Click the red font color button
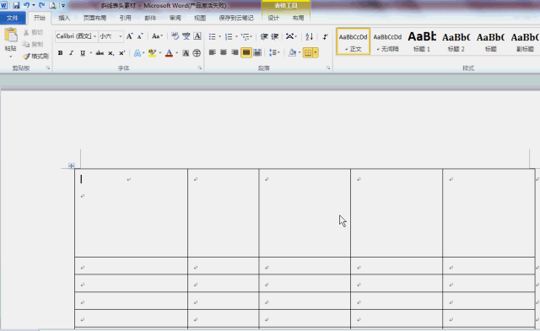This screenshot has width=540, height=331. click(x=169, y=52)
